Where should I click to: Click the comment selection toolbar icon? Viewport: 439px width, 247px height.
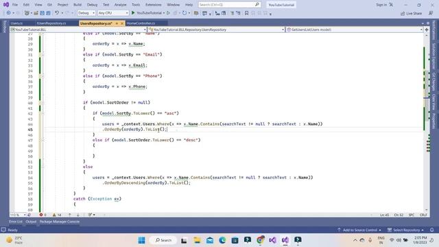coord(232,13)
